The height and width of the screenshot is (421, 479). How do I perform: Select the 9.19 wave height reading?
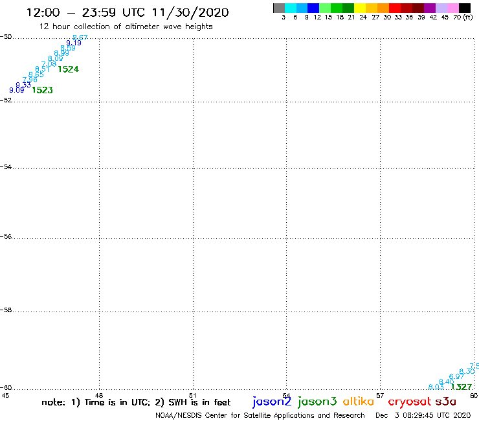coord(74,43)
